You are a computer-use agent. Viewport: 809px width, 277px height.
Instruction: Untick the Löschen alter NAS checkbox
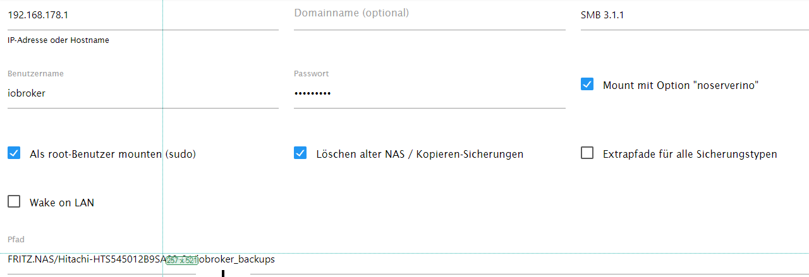pos(300,153)
